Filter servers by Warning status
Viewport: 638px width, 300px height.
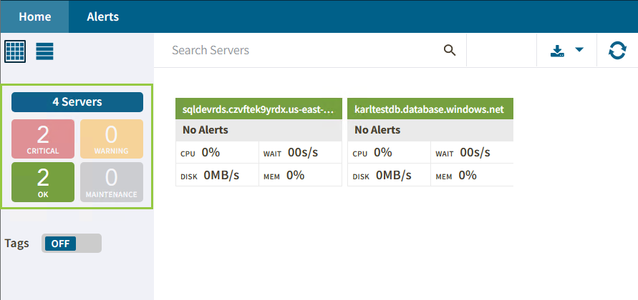coord(111,139)
